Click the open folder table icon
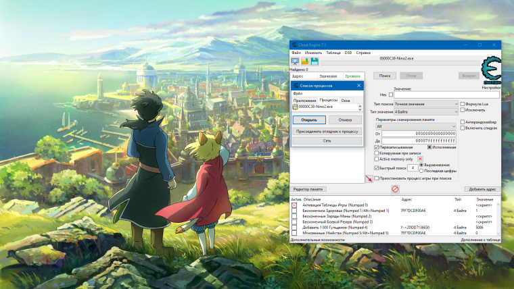Screen dimensions: 514x289 [x=305, y=61]
